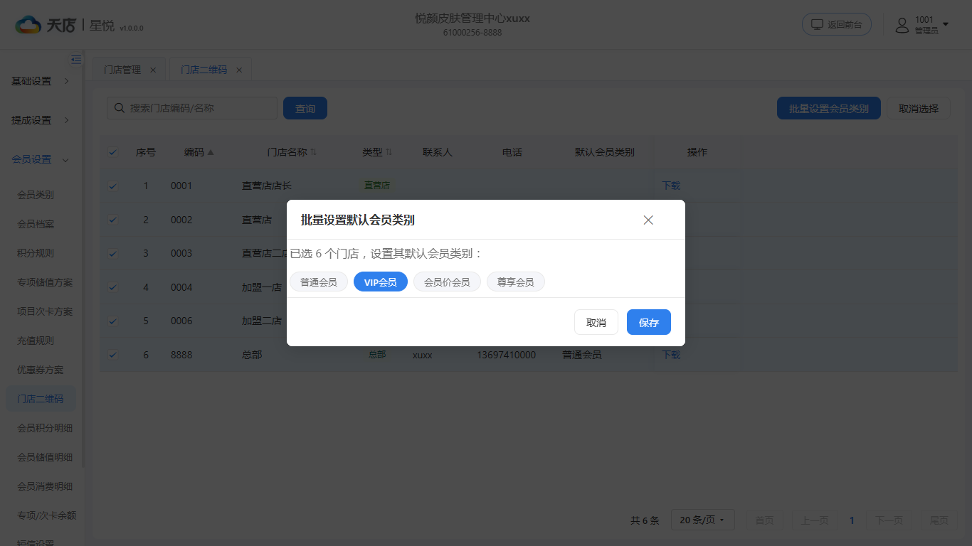Close the 门店管理 tab with its X
This screenshot has height=546, width=972.
[x=153, y=70]
